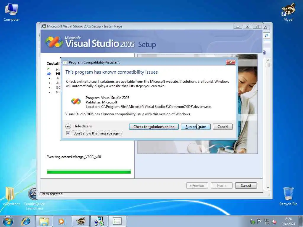Viewport: 303px width, 227px height.
Task: Click Visual Studio Setup title bar icon
Action: (x=44, y=26)
